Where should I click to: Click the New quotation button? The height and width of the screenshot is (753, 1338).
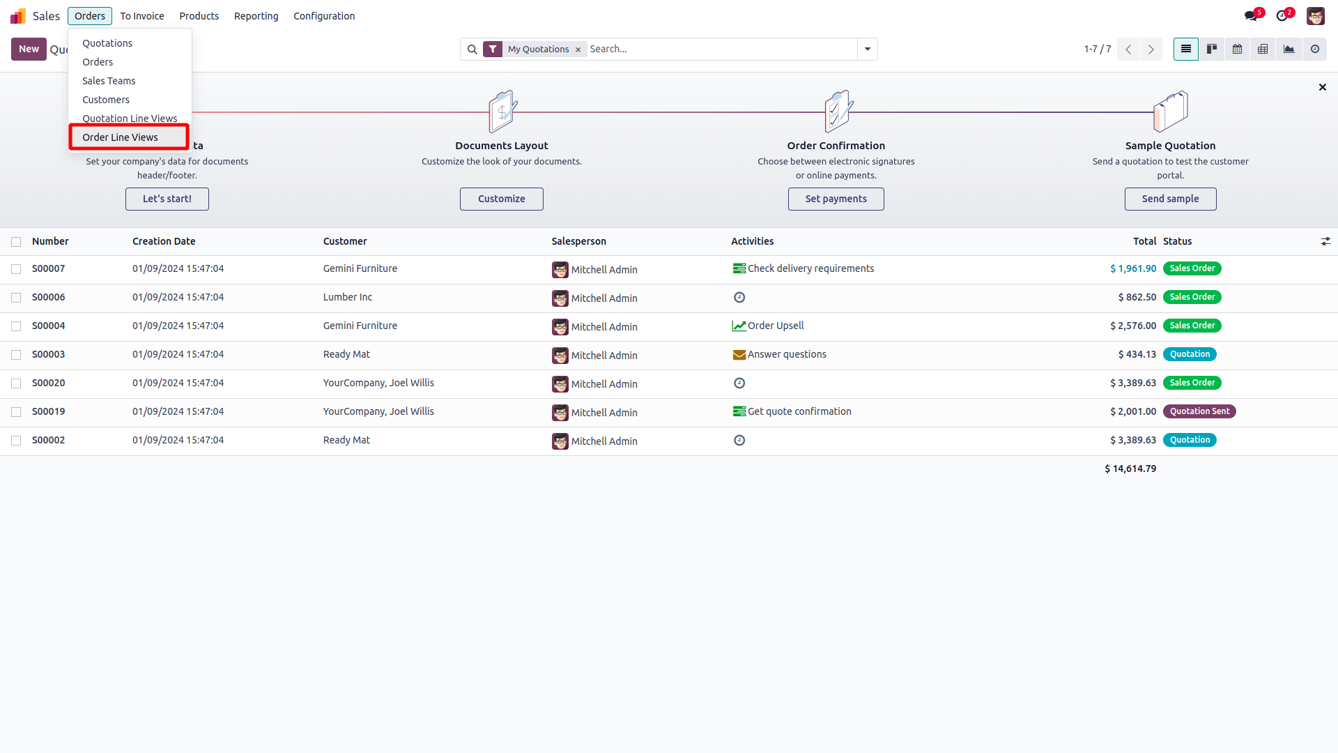[29, 49]
